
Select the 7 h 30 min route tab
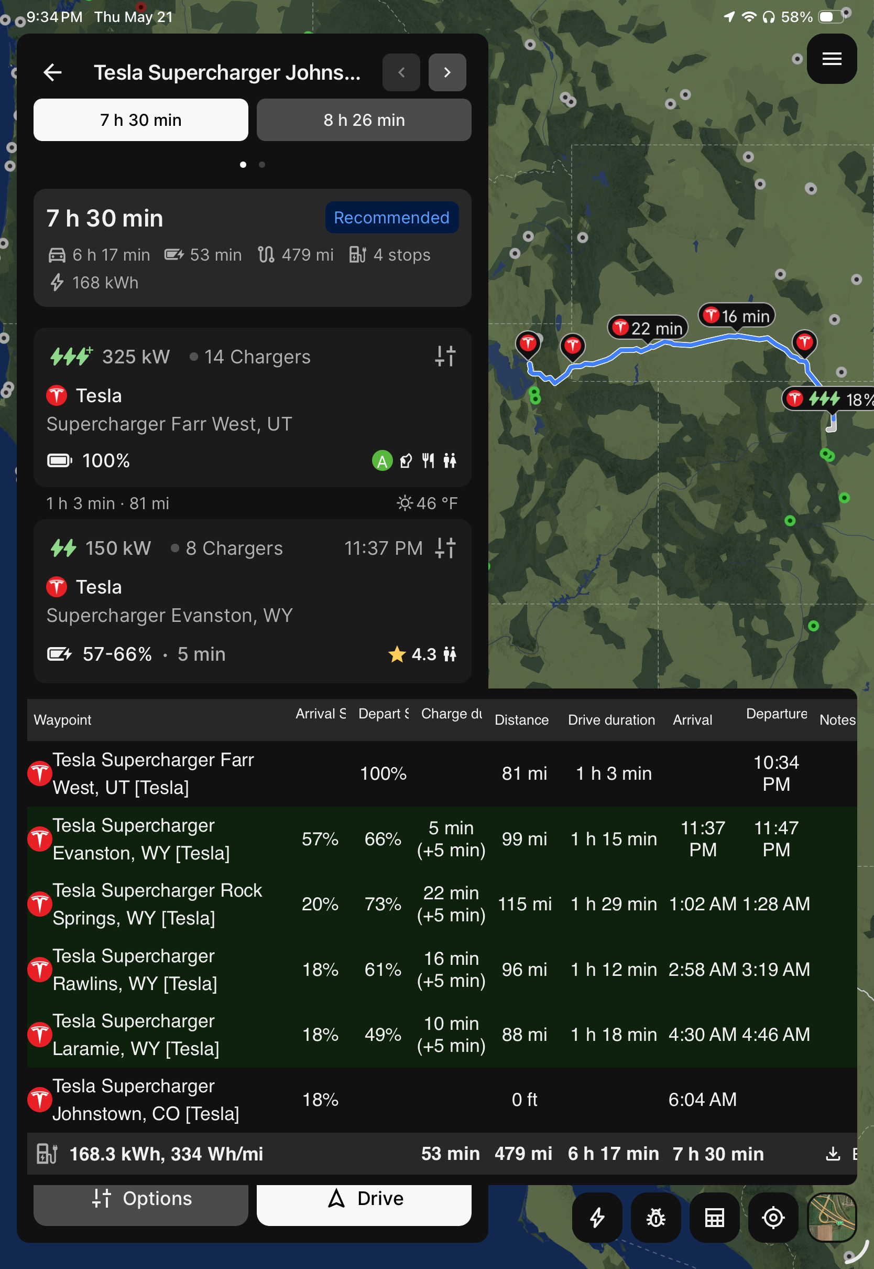141,120
